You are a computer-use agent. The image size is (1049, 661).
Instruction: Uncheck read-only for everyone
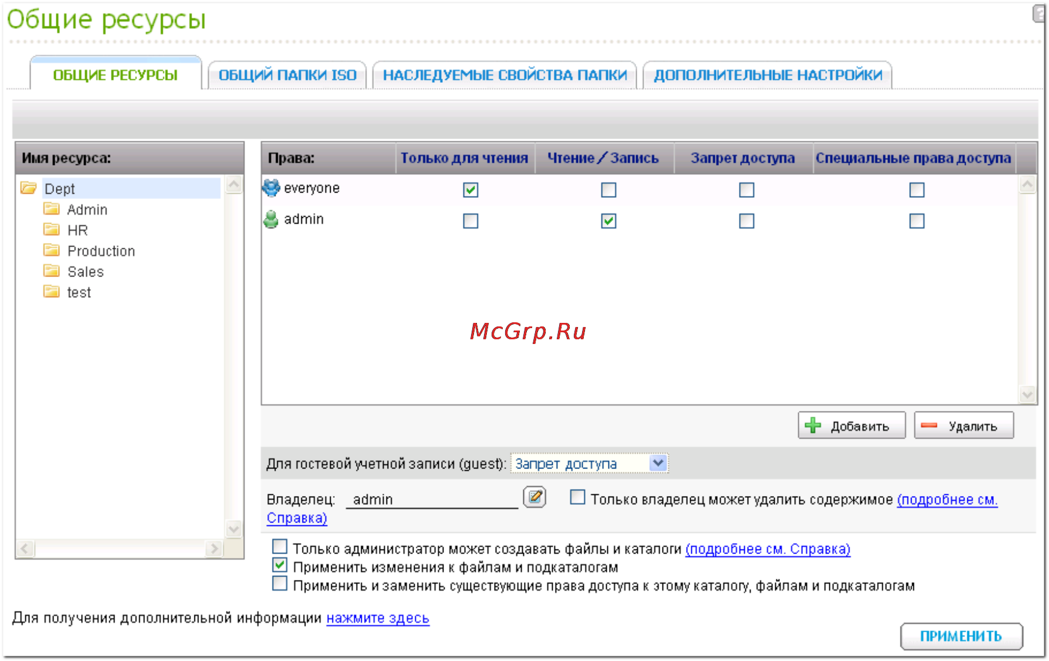pyautogui.click(x=470, y=190)
